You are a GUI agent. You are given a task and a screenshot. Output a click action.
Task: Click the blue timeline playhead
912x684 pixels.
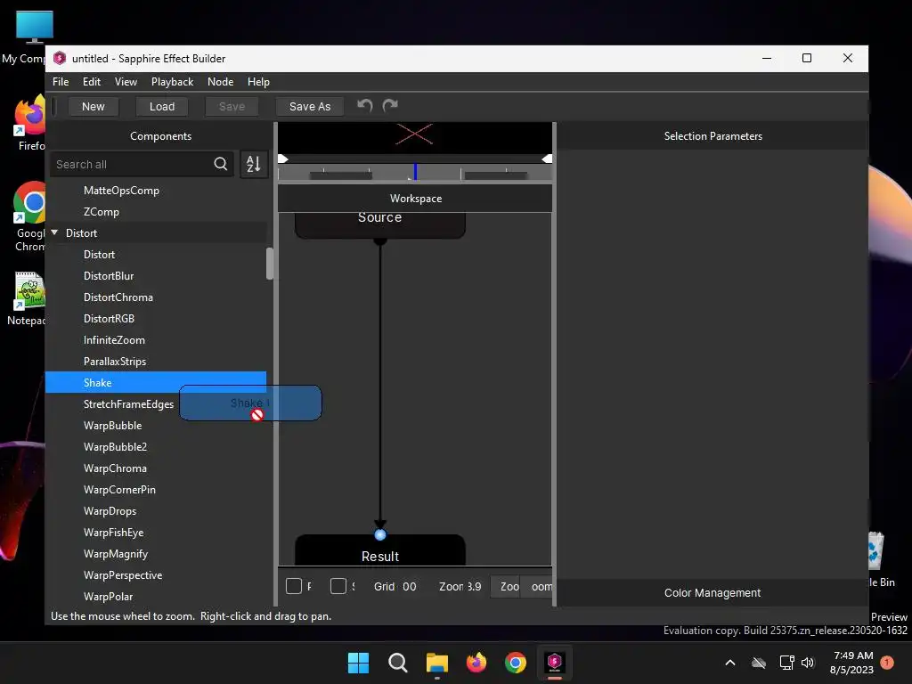tap(415, 172)
